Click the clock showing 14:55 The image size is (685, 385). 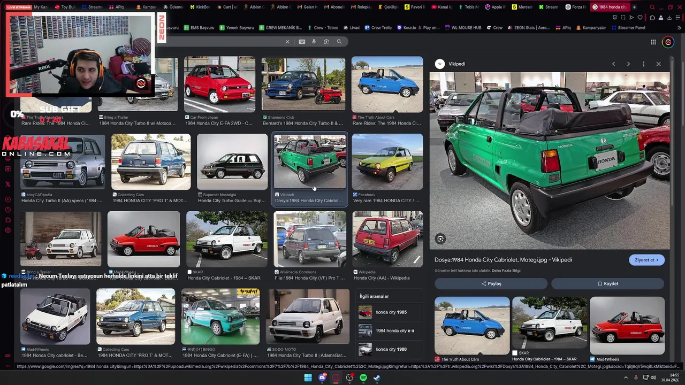[673, 375]
